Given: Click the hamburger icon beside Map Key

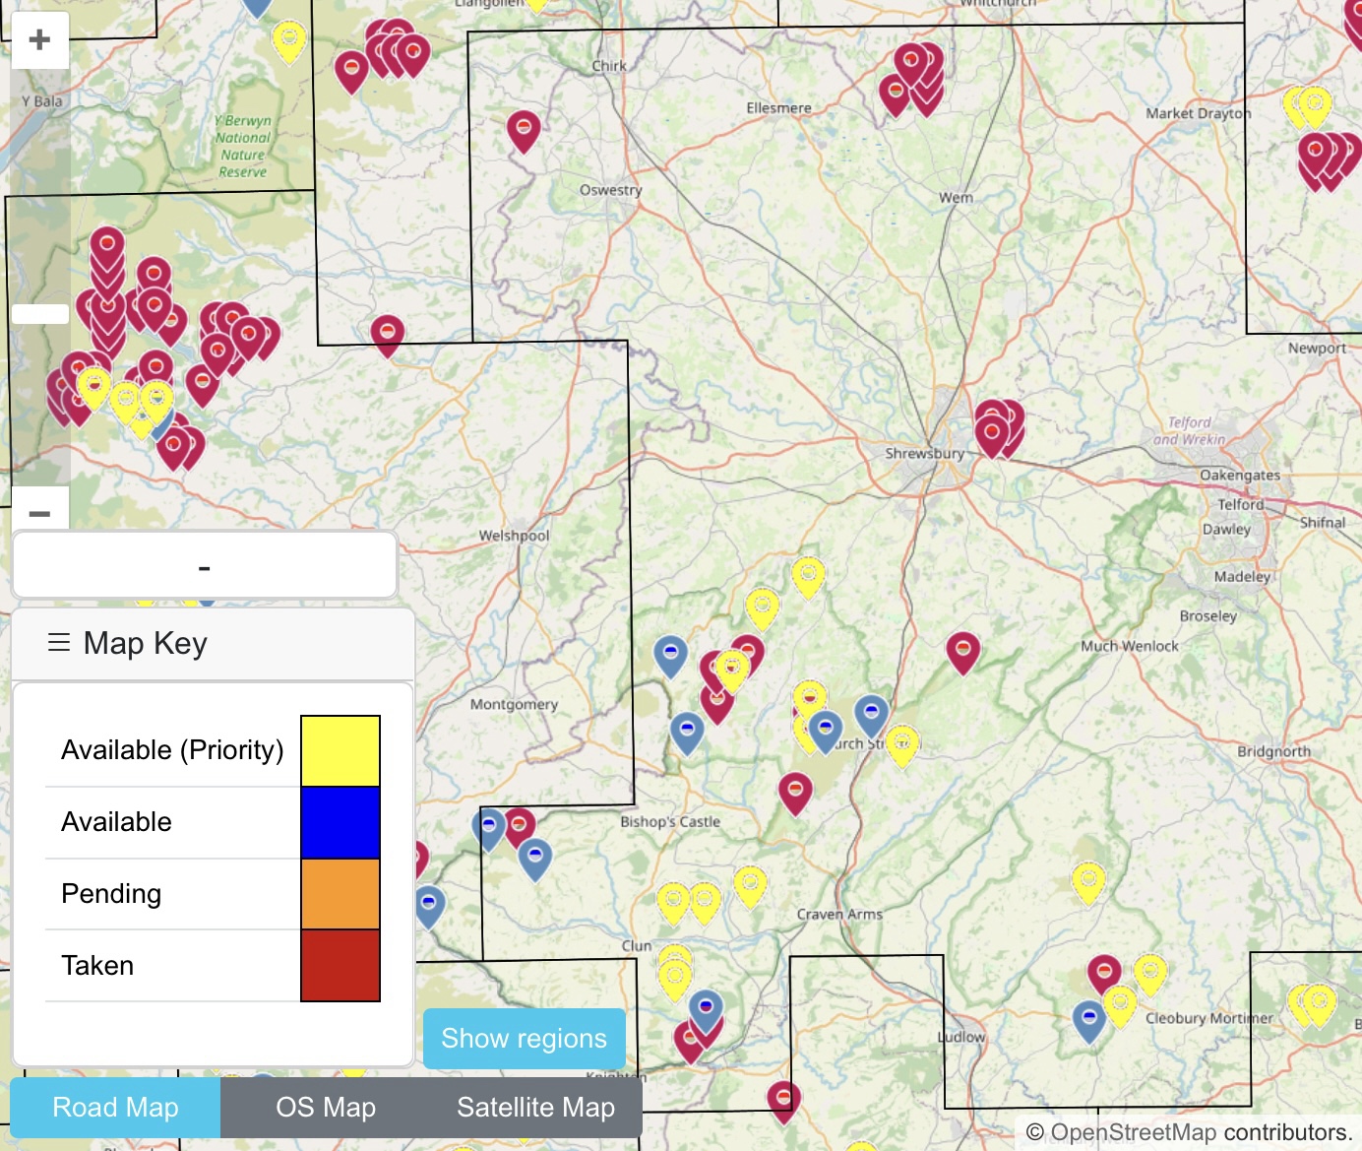Looking at the screenshot, I should tap(59, 643).
